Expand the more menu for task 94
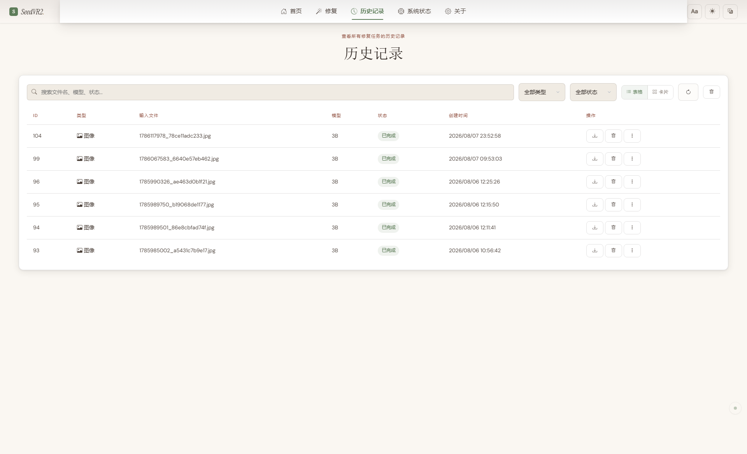 pos(632,228)
